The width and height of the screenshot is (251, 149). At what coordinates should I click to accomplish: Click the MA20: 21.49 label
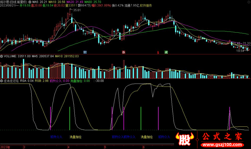click(75, 2)
